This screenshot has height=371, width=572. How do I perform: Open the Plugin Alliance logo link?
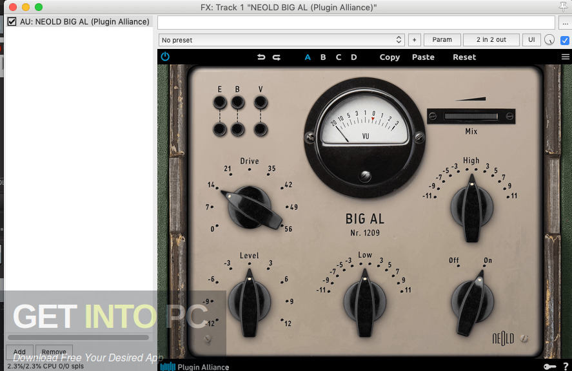pyautogui.click(x=195, y=366)
